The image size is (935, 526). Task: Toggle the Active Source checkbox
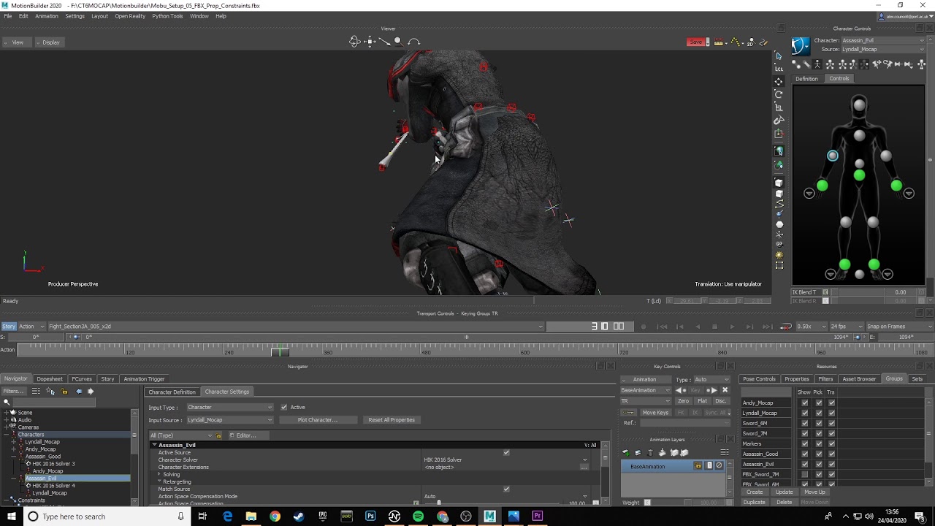point(506,452)
